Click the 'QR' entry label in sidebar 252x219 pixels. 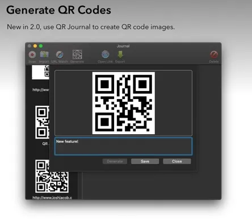(45, 144)
